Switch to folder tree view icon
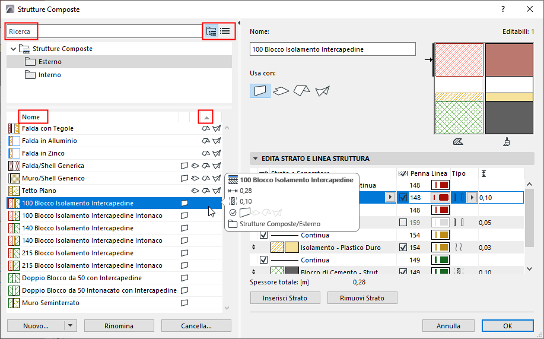Screen dimensions: 544x339 211,31
